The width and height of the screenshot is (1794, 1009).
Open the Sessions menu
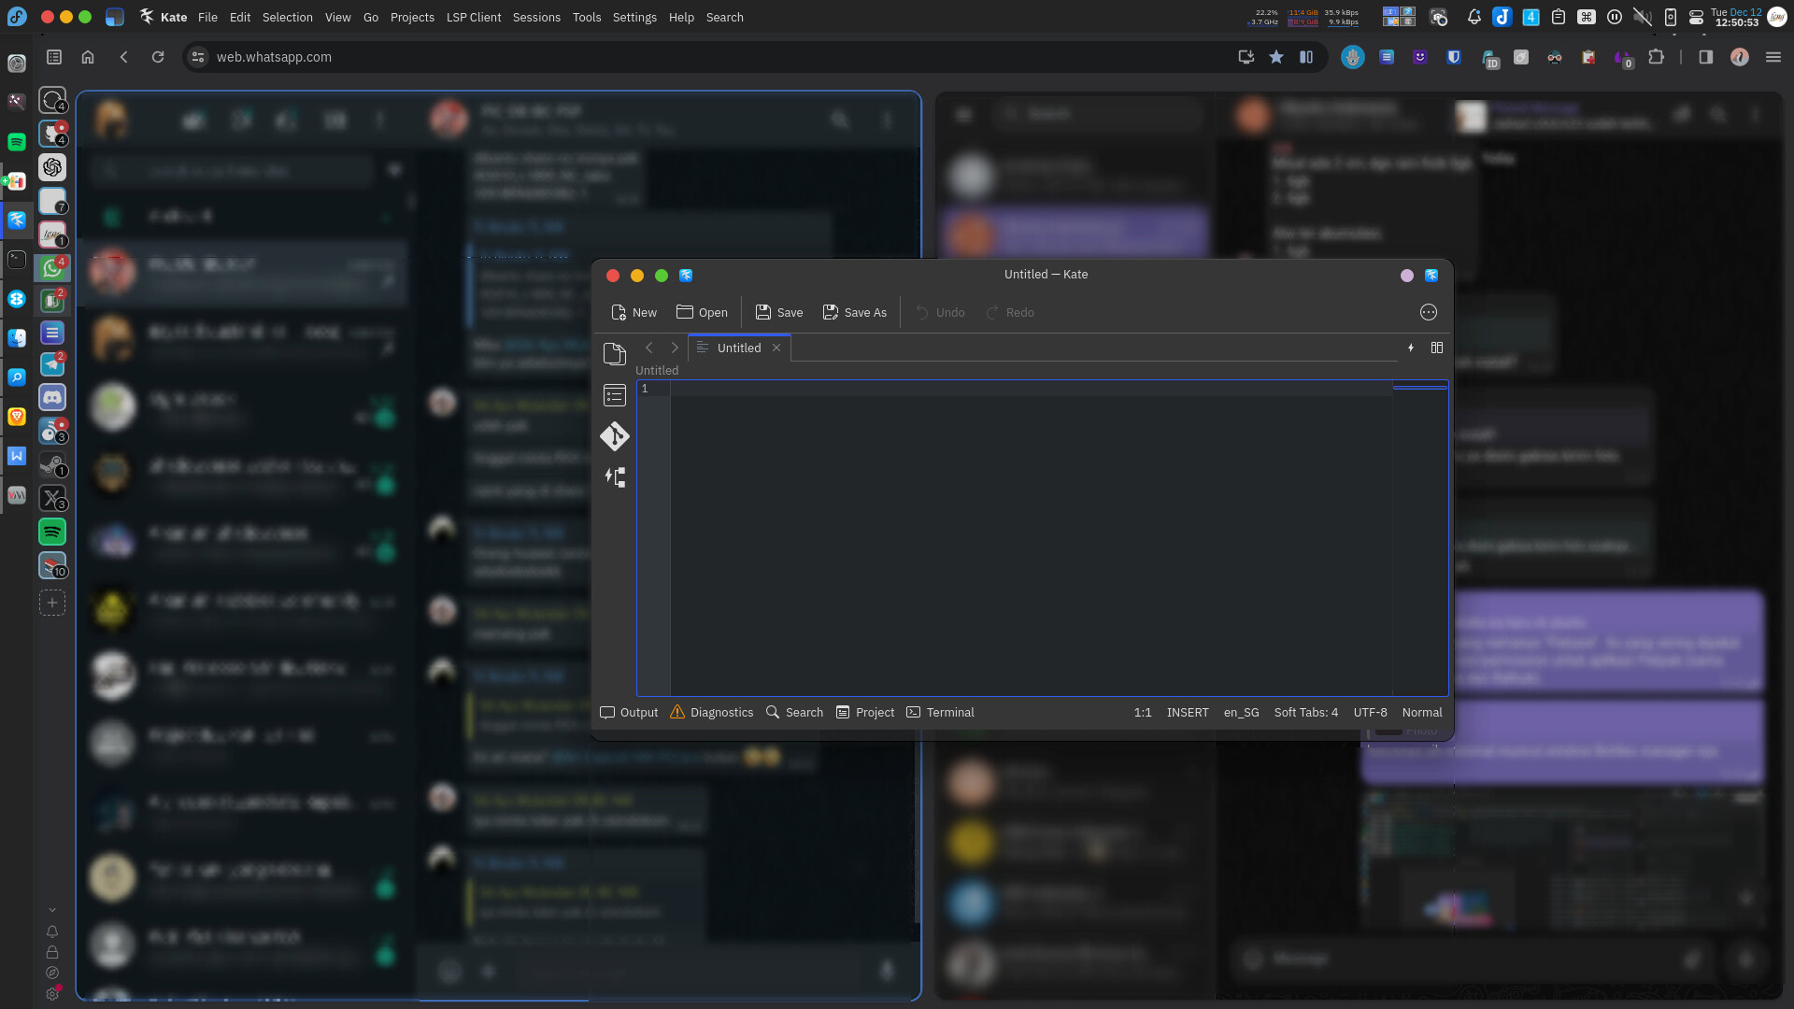pos(536,17)
